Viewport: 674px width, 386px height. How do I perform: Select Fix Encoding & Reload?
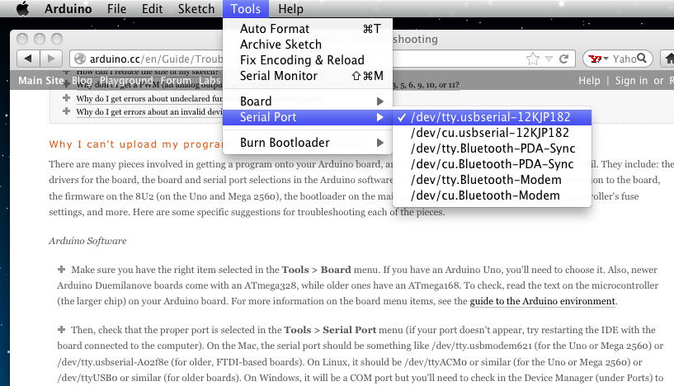coord(308,60)
